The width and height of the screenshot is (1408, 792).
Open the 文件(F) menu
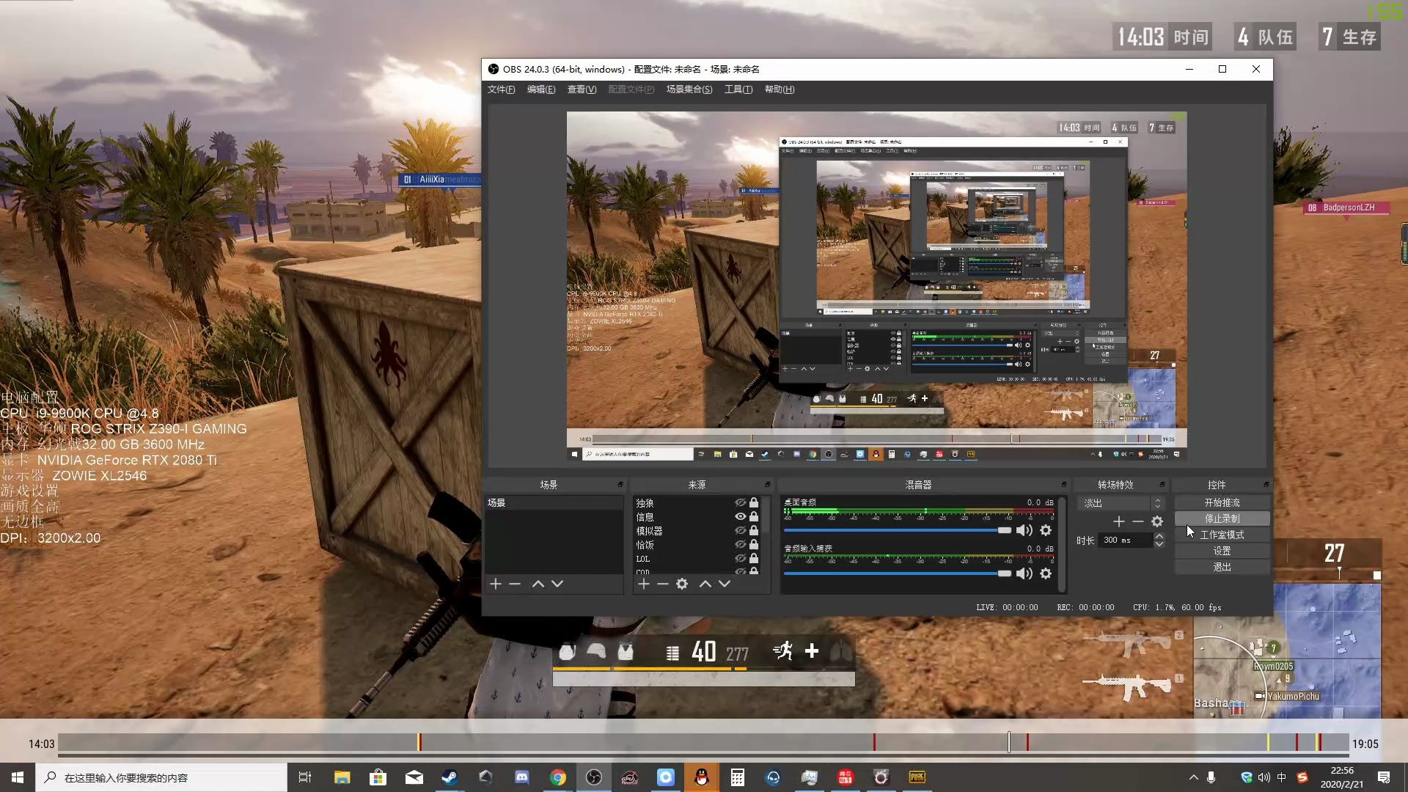[x=502, y=89]
